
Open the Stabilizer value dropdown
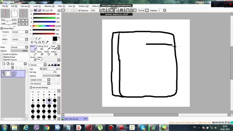[165, 11]
